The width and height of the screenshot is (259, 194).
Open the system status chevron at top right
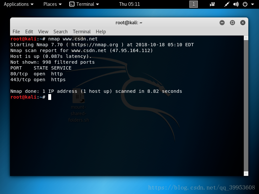253,4
